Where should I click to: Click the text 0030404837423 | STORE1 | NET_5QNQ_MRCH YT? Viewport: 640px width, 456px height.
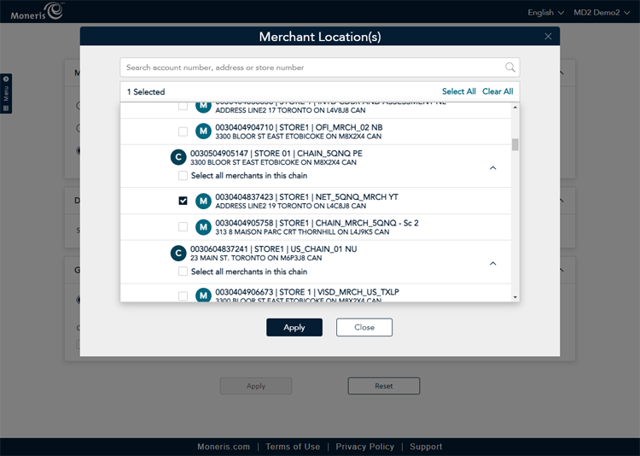click(306, 197)
